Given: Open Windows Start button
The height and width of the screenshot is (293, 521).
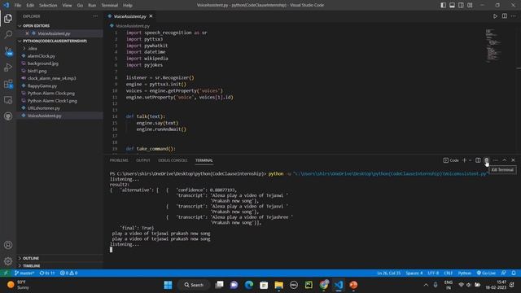Looking at the screenshot, I should point(169,285).
